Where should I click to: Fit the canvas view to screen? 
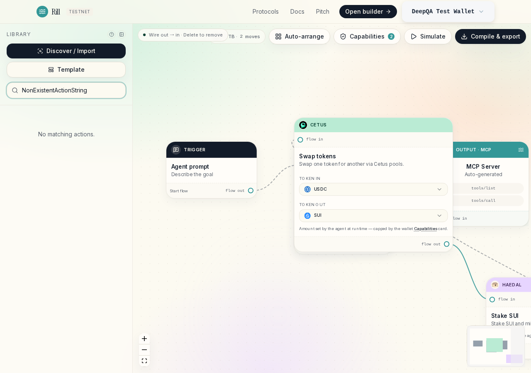(144, 361)
